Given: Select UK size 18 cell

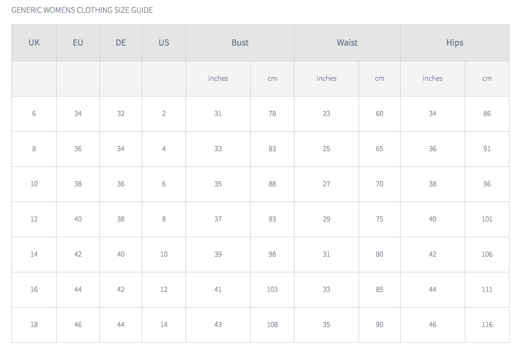Looking at the screenshot, I should coord(34,325).
